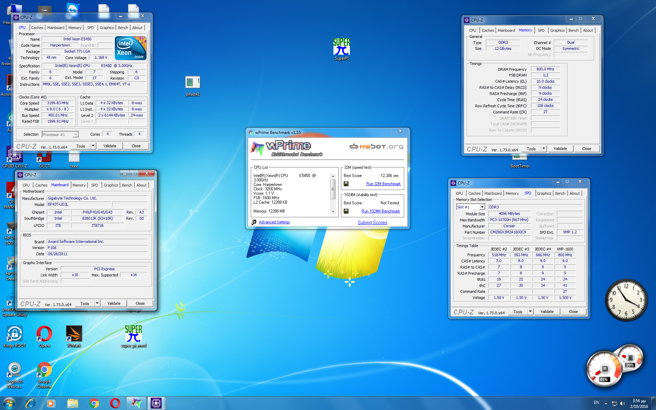Click the BIOS Version F10d field
Screen dimensions: 656x410
97,248
